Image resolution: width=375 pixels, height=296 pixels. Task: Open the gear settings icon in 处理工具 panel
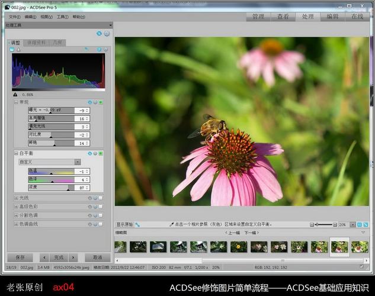107,34
